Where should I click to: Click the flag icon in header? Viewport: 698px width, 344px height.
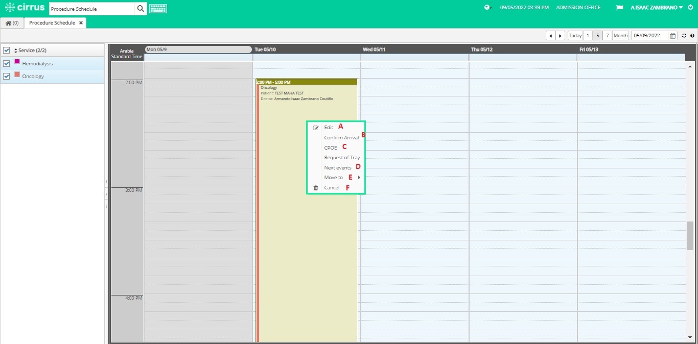point(619,8)
